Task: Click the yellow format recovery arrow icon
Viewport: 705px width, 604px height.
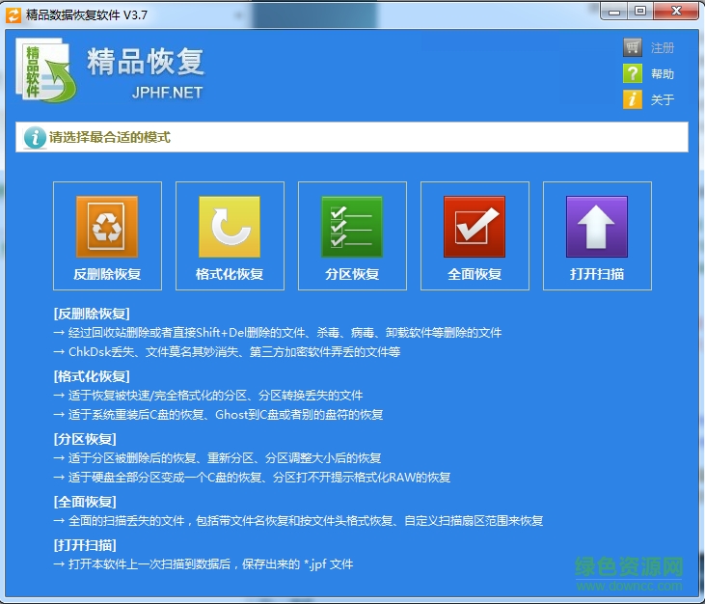Action: click(x=230, y=227)
